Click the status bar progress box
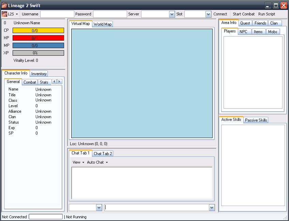 coord(46,217)
